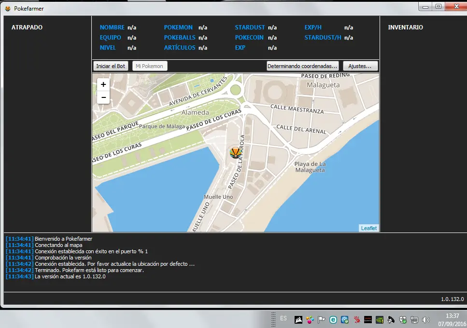Click the Malagueta label on the map
This screenshot has width=467, height=328.
coord(323,85)
